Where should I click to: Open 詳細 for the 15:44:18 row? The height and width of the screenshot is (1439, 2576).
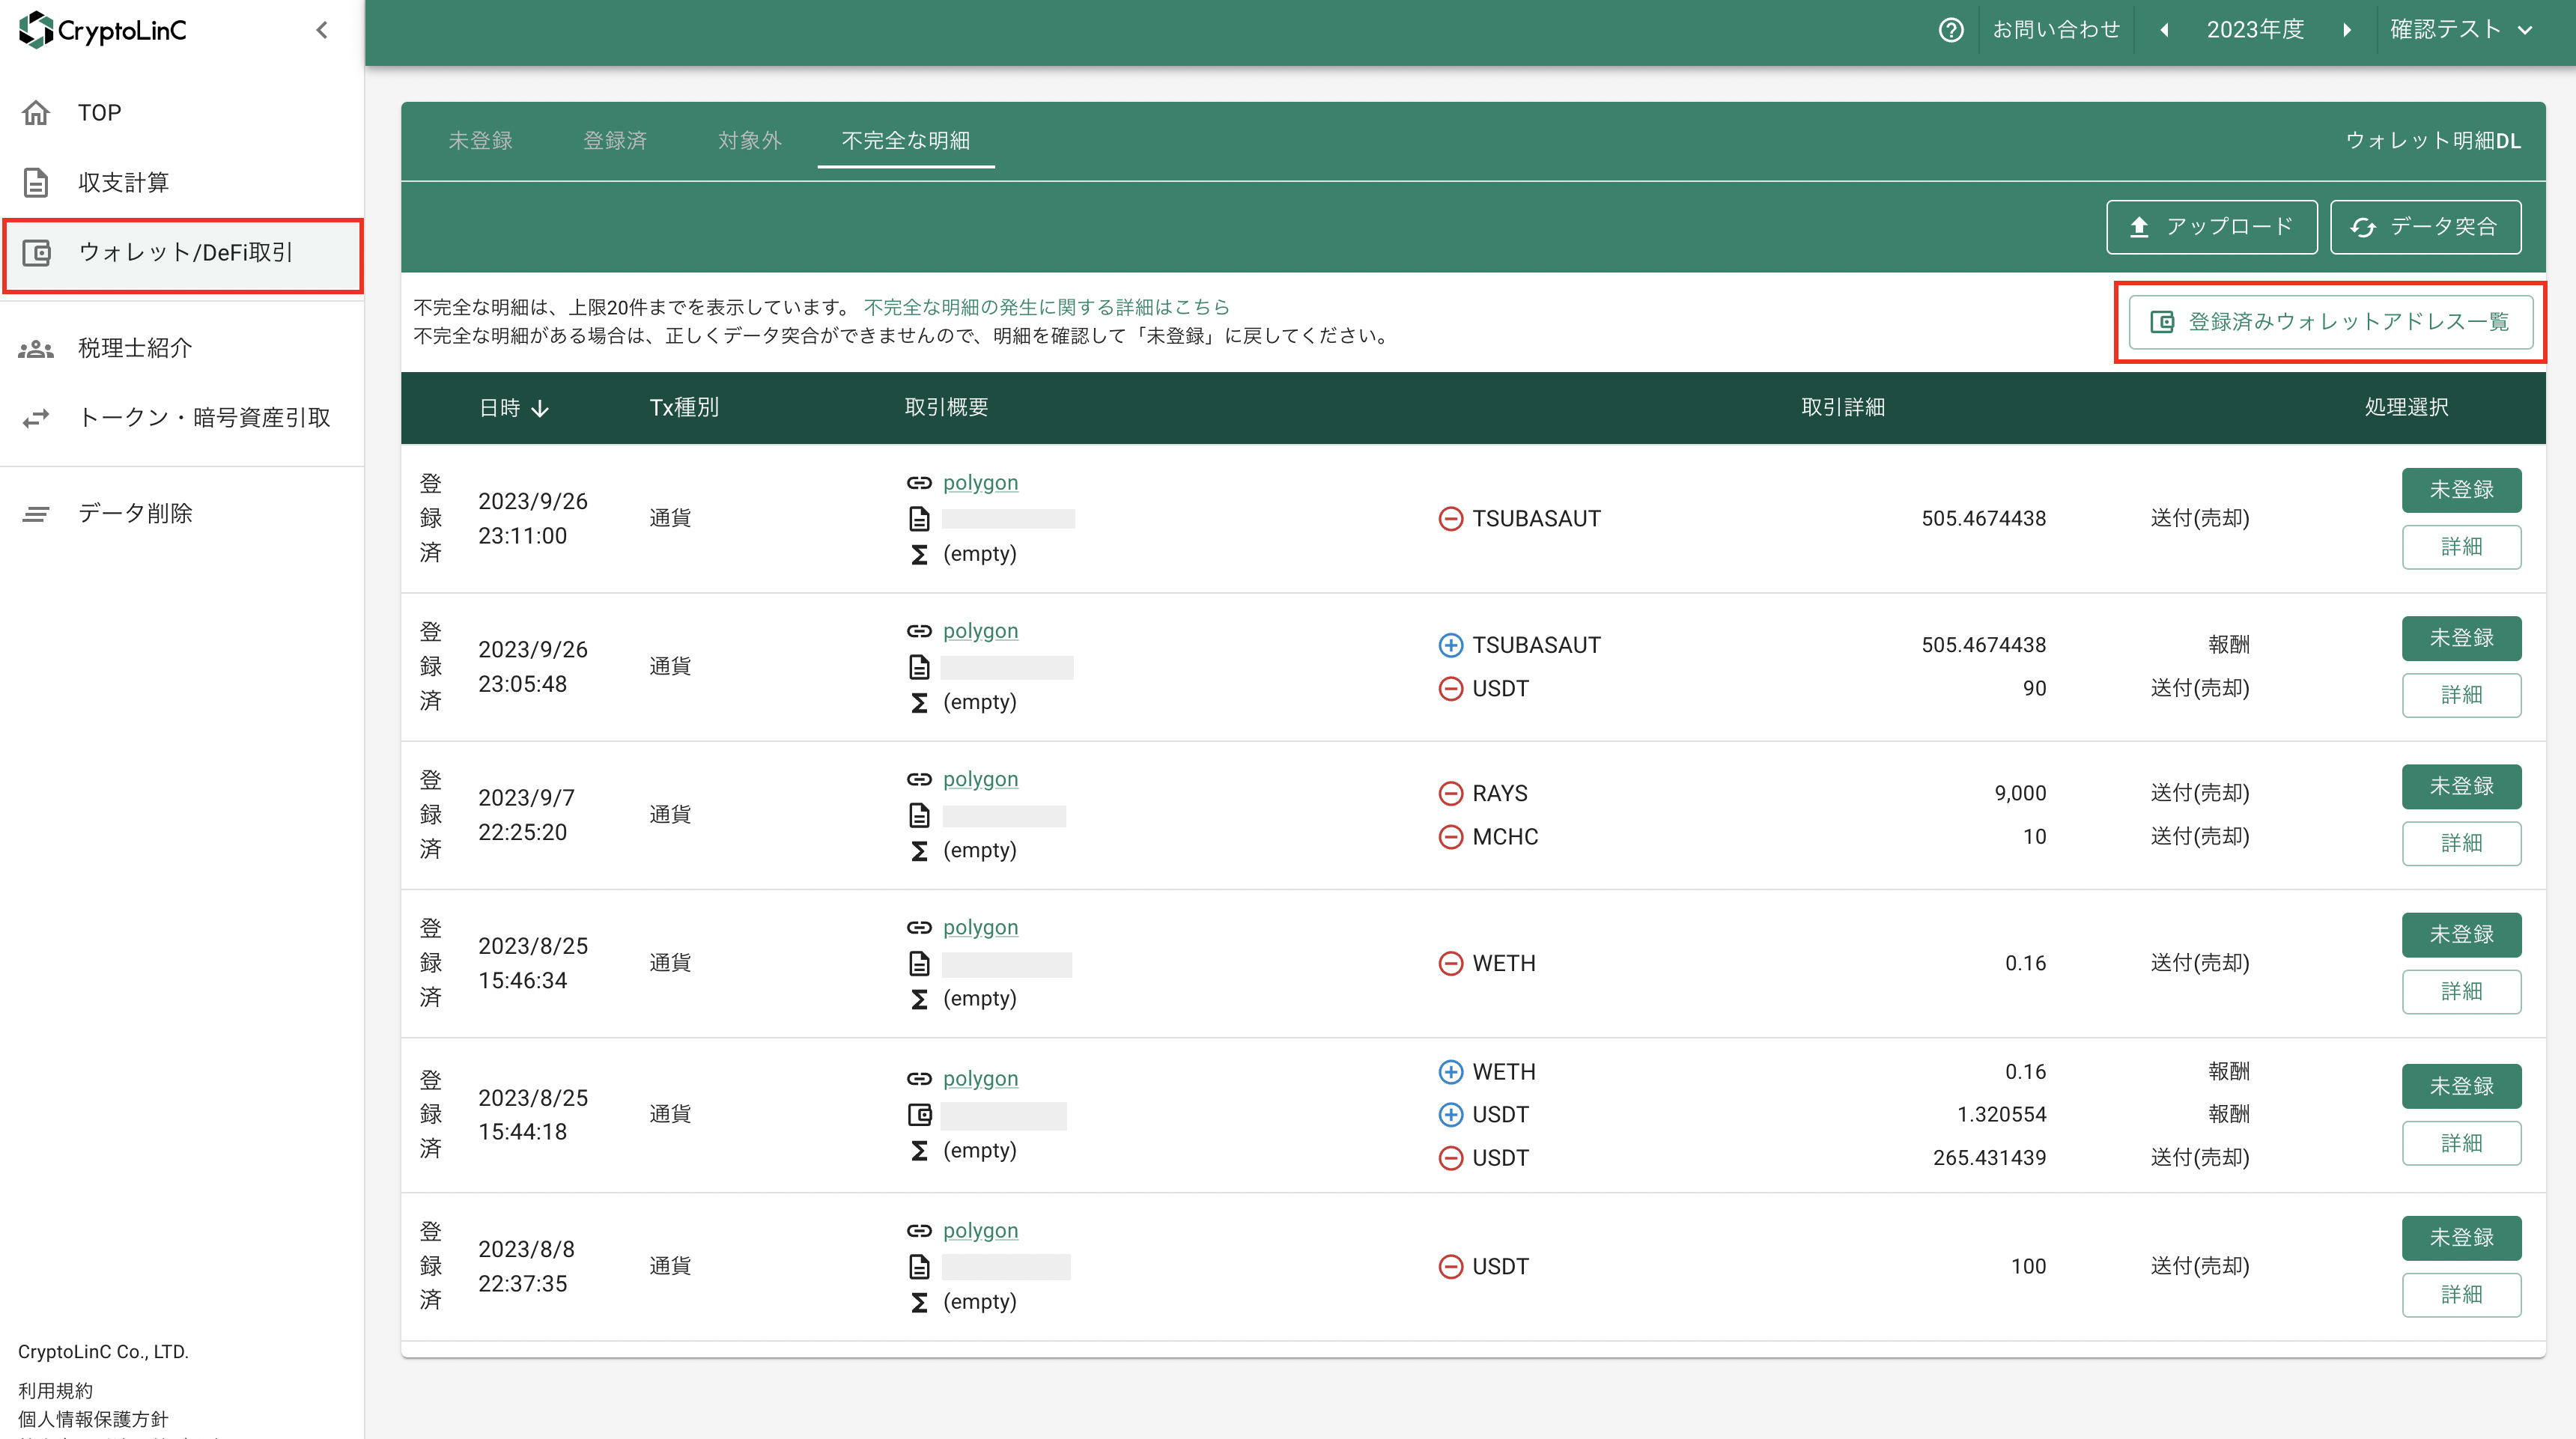click(x=2461, y=1143)
